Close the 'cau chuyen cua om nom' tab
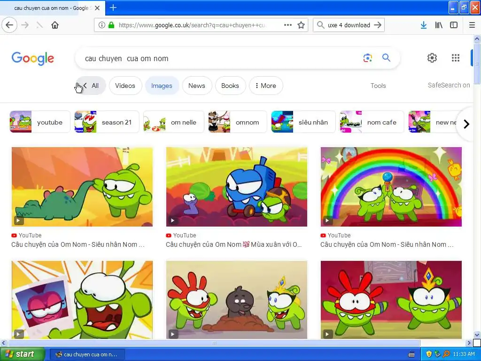Viewport: 481px width, 361px height. pyautogui.click(x=97, y=8)
